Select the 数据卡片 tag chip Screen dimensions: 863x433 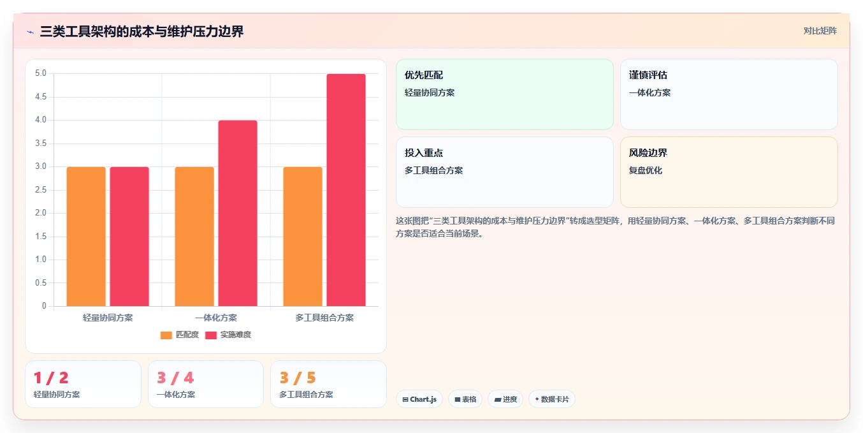tap(552, 399)
